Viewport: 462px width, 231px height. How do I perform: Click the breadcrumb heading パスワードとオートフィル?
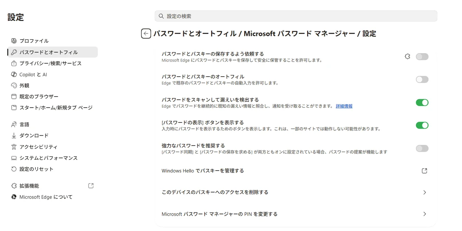pos(195,33)
